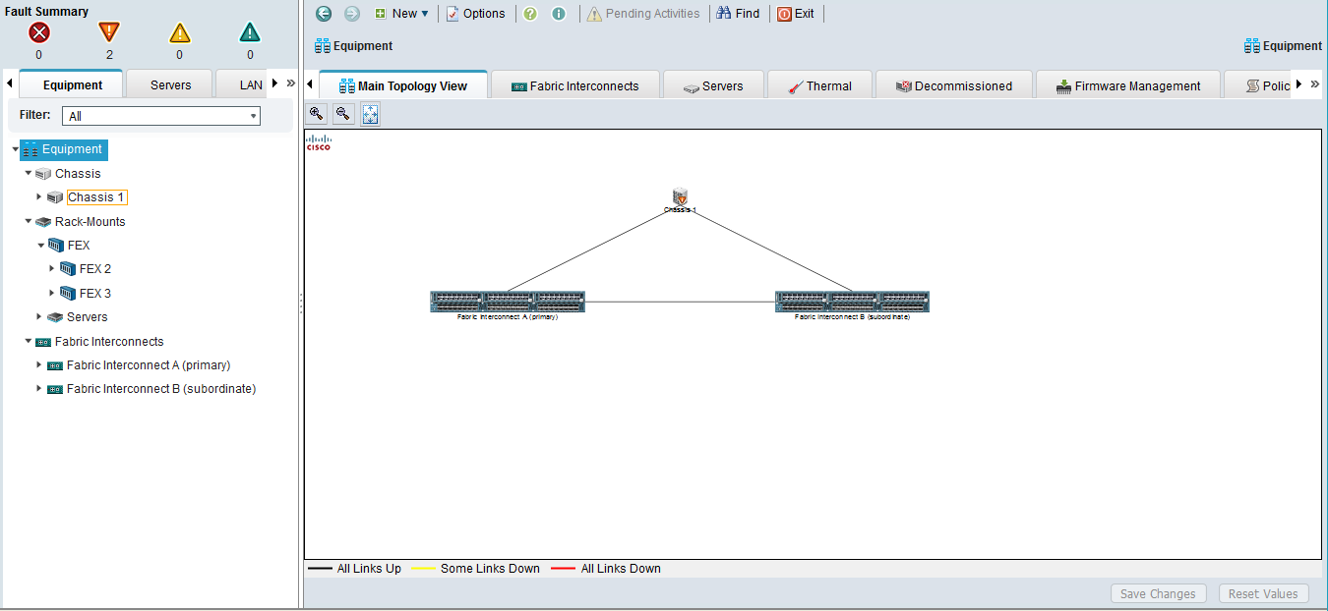This screenshot has height=611, width=1328.
Task: Open the Main Topology View tab
Action: (403, 85)
